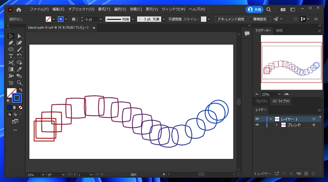Open Navigator zoom 25% dropdown
Image resolution: width=328 pixels, height=182 pixels.
click(x=279, y=94)
